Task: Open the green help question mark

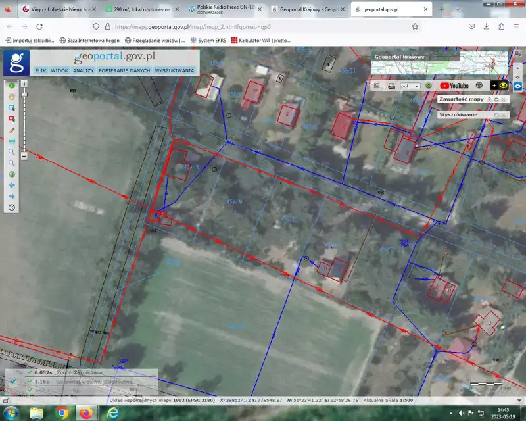Action: pyautogui.click(x=428, y=86)
